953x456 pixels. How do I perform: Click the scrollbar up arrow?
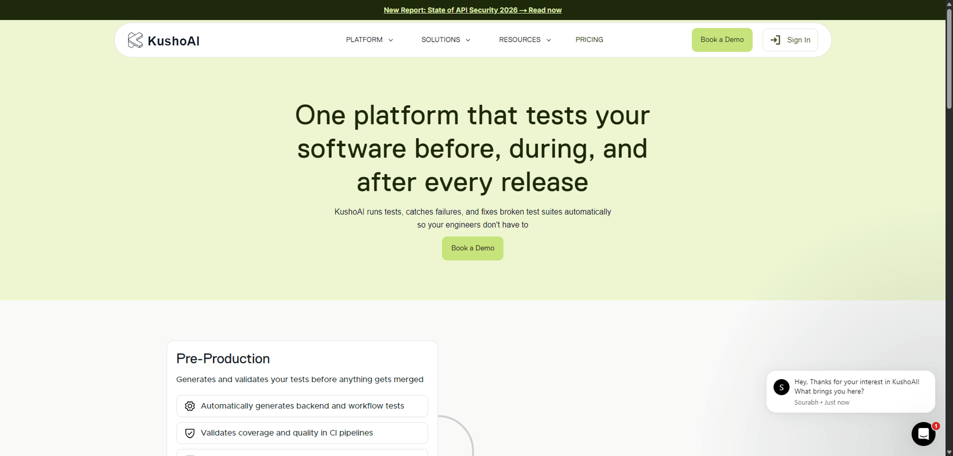tap(949, 4)
